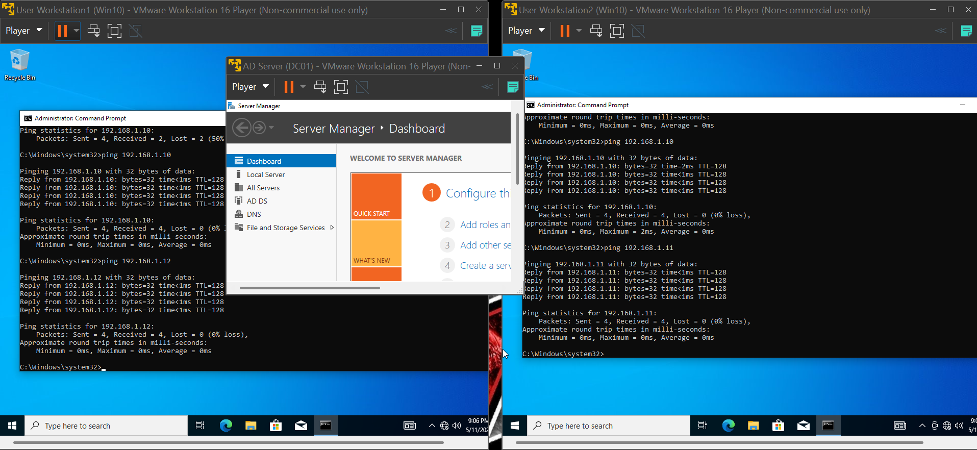Screen dimensions: 977x450
Task: Enter full screen in AD Server window
Action: pyautogui.click(x=341, y=87)
